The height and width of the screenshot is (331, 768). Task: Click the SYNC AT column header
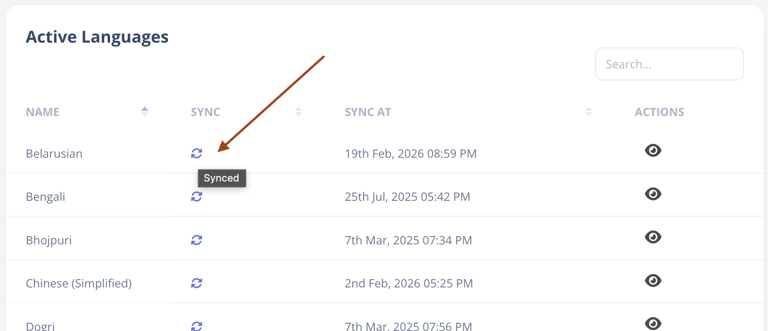tap(368, 112)
